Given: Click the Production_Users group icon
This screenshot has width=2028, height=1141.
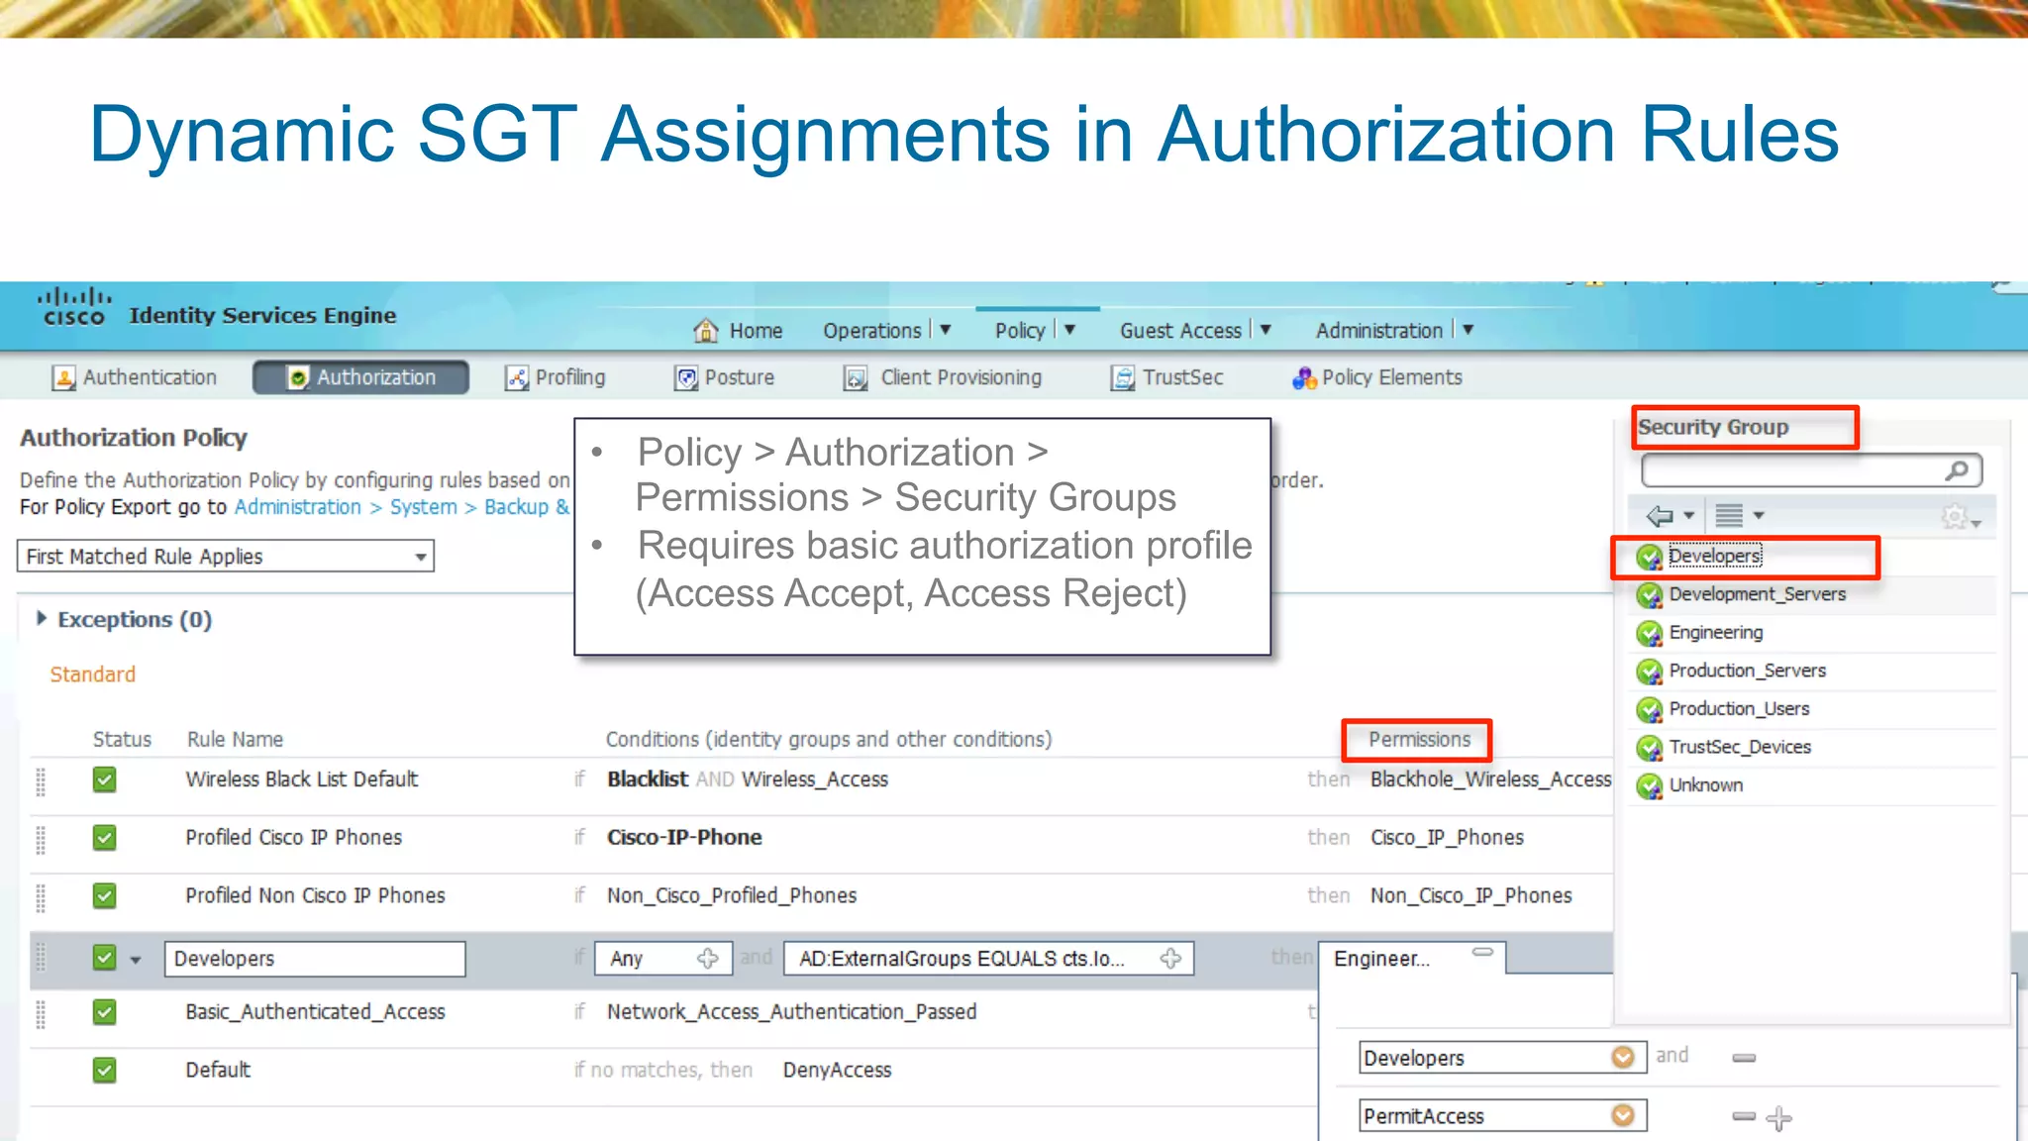Looking at the screenshot, I should (x=1649, y=710).
